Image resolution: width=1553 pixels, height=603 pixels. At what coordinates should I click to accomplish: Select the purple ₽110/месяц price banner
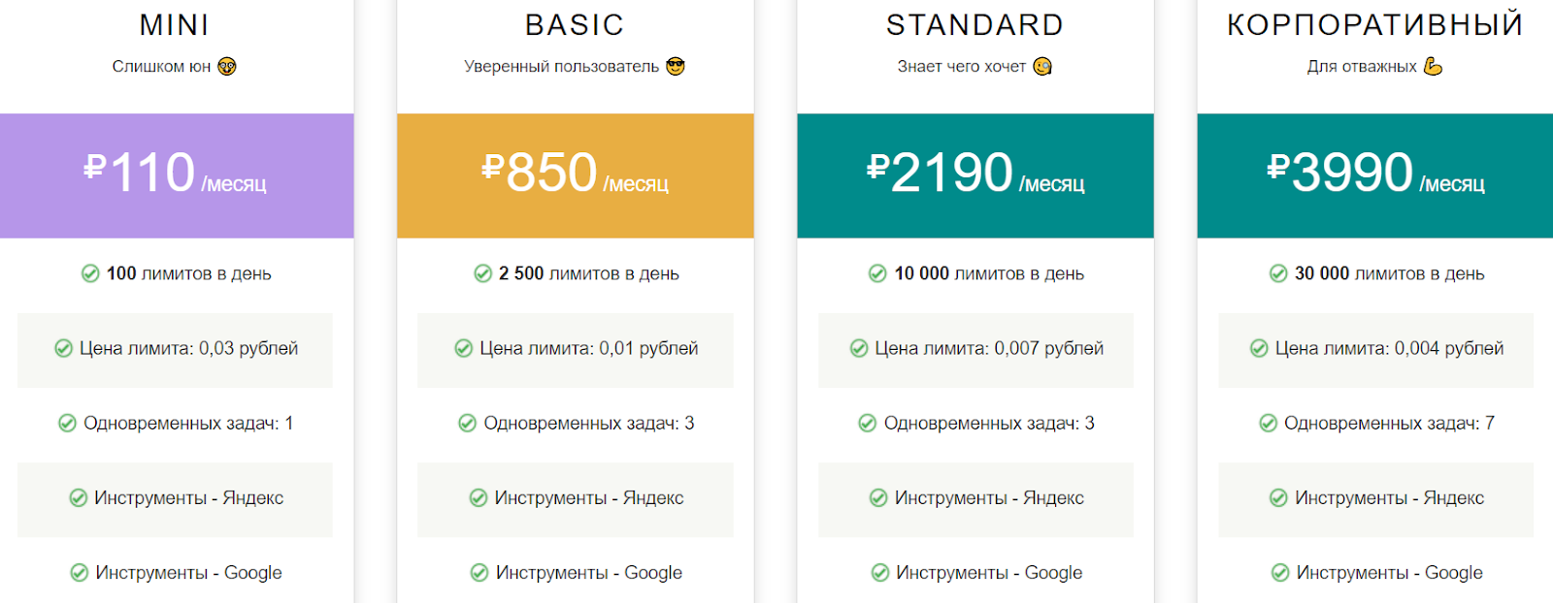click(x=177, y=175)
